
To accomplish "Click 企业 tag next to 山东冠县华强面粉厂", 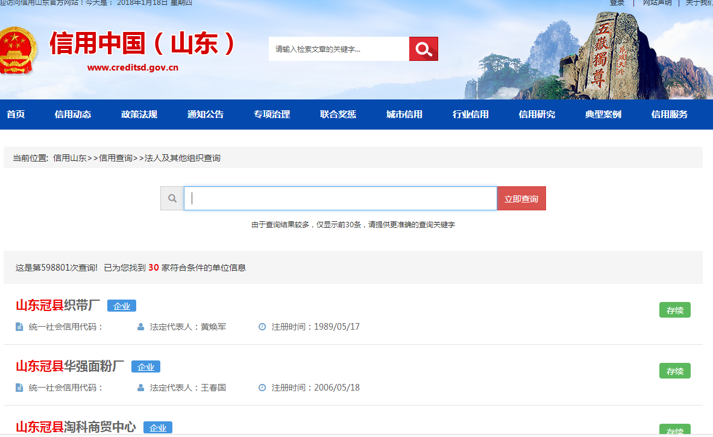I will coord(146,366).
